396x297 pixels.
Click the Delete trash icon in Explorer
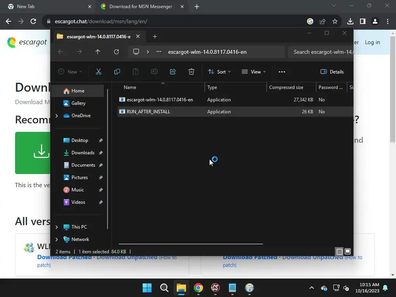coord(191,72)
